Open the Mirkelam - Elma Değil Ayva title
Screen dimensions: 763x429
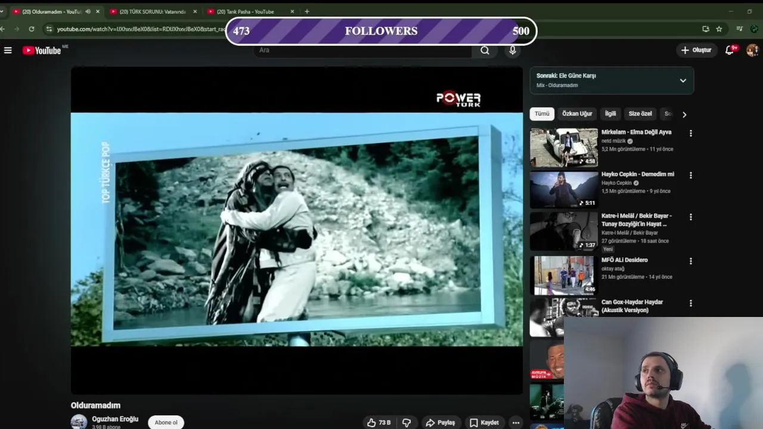click(636, 132)
